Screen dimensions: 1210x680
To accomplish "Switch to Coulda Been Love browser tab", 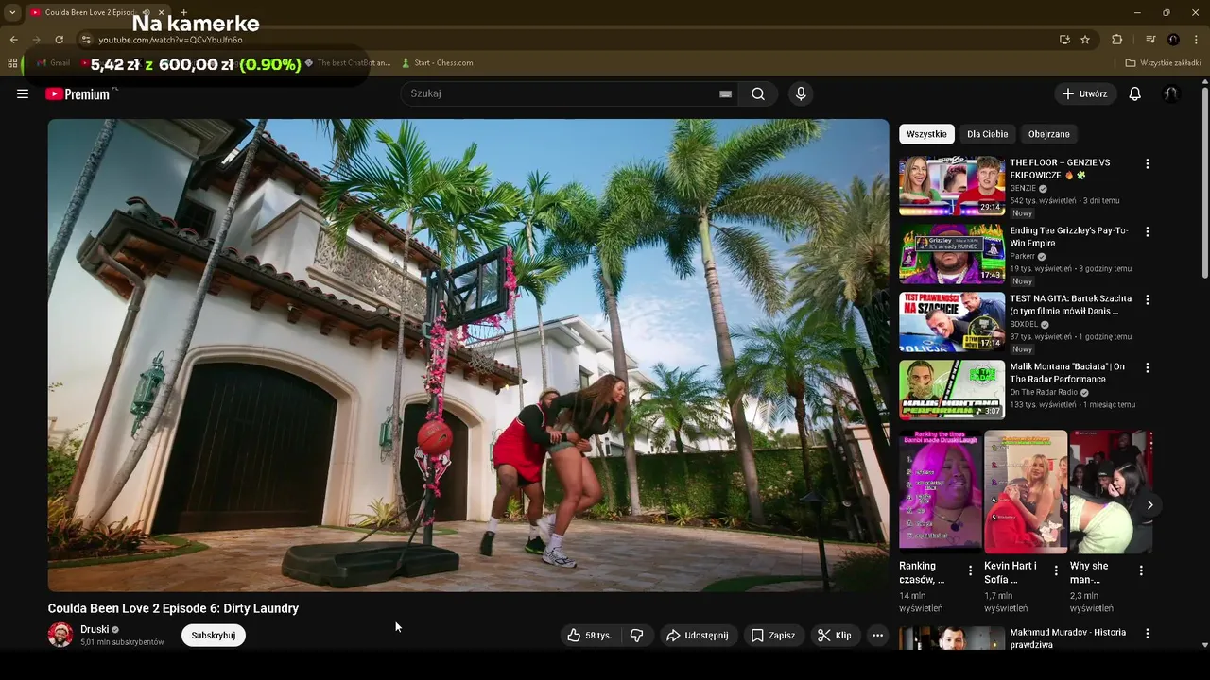I will pyautogui.click(x=93, y=12).
